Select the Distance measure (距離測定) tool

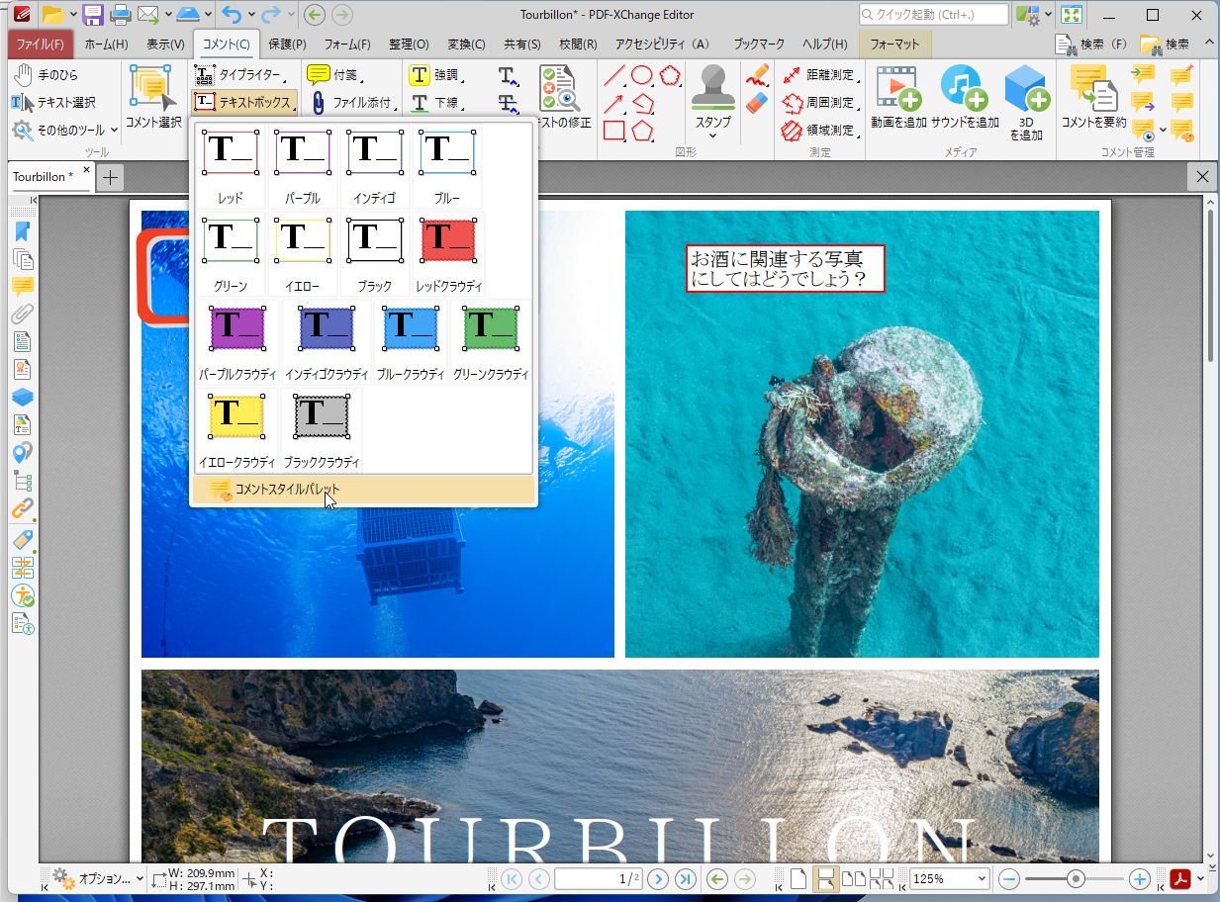tap(819, 75)
